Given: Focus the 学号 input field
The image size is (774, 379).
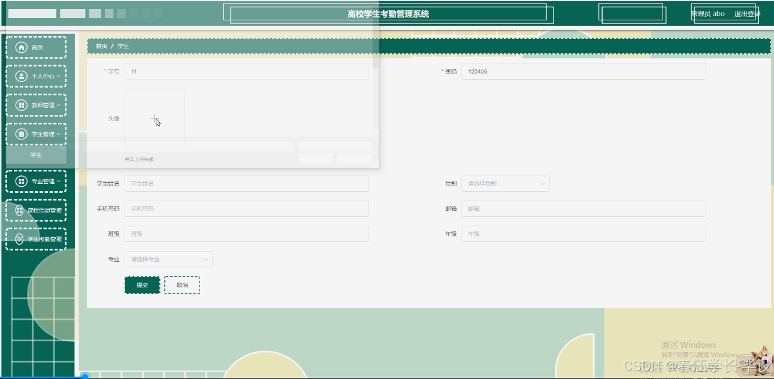Looking at the screenshot, I should click(246, 71).
